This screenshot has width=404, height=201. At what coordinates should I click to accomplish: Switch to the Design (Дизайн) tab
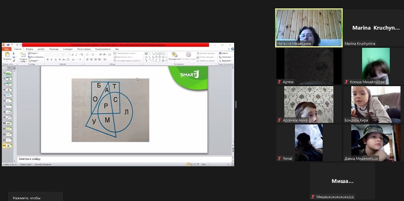pos(41,49)
